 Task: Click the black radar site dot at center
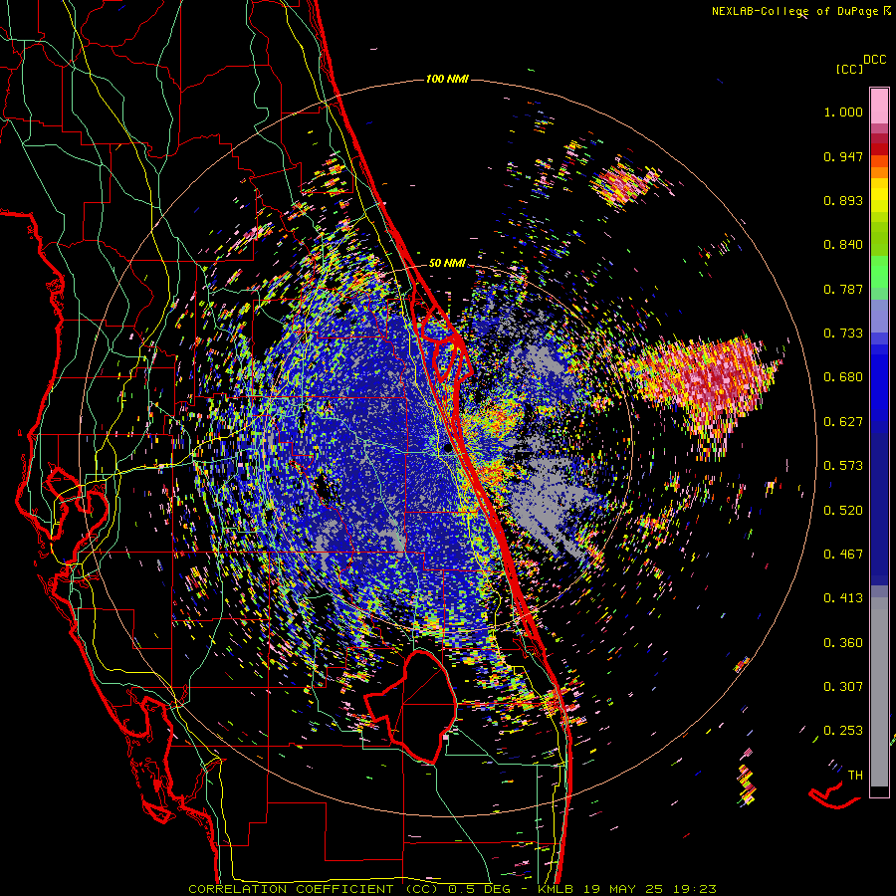pos(446,449)
